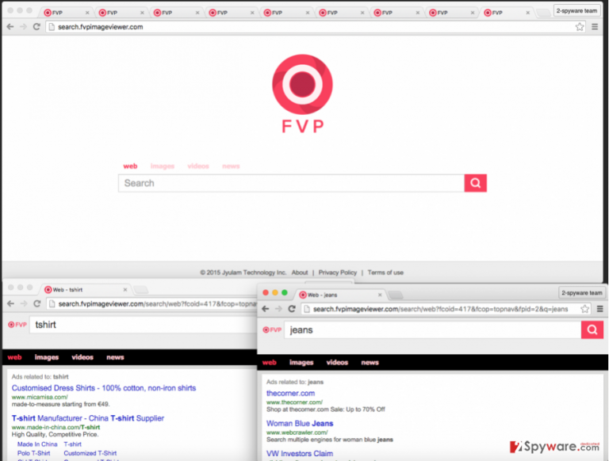Bookmark star in the jeans window
609x461 pixels.
584,309
